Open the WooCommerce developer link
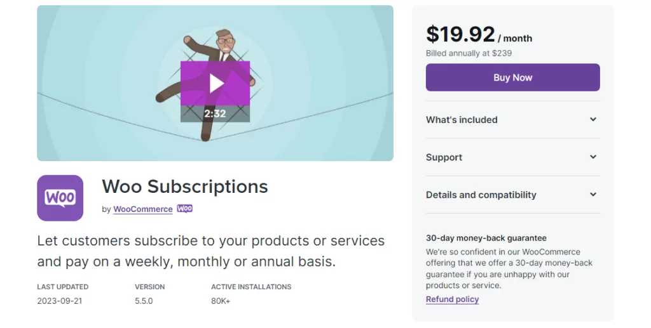Image resolution: width=651 pixels, height=328 pixels. pyautogui.click(x=143, y=209)
